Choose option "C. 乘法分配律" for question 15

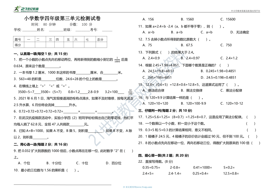point(231,90)
